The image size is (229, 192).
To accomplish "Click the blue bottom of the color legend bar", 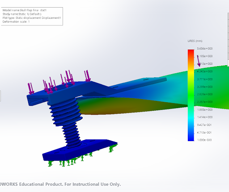I will click(191, 138).
